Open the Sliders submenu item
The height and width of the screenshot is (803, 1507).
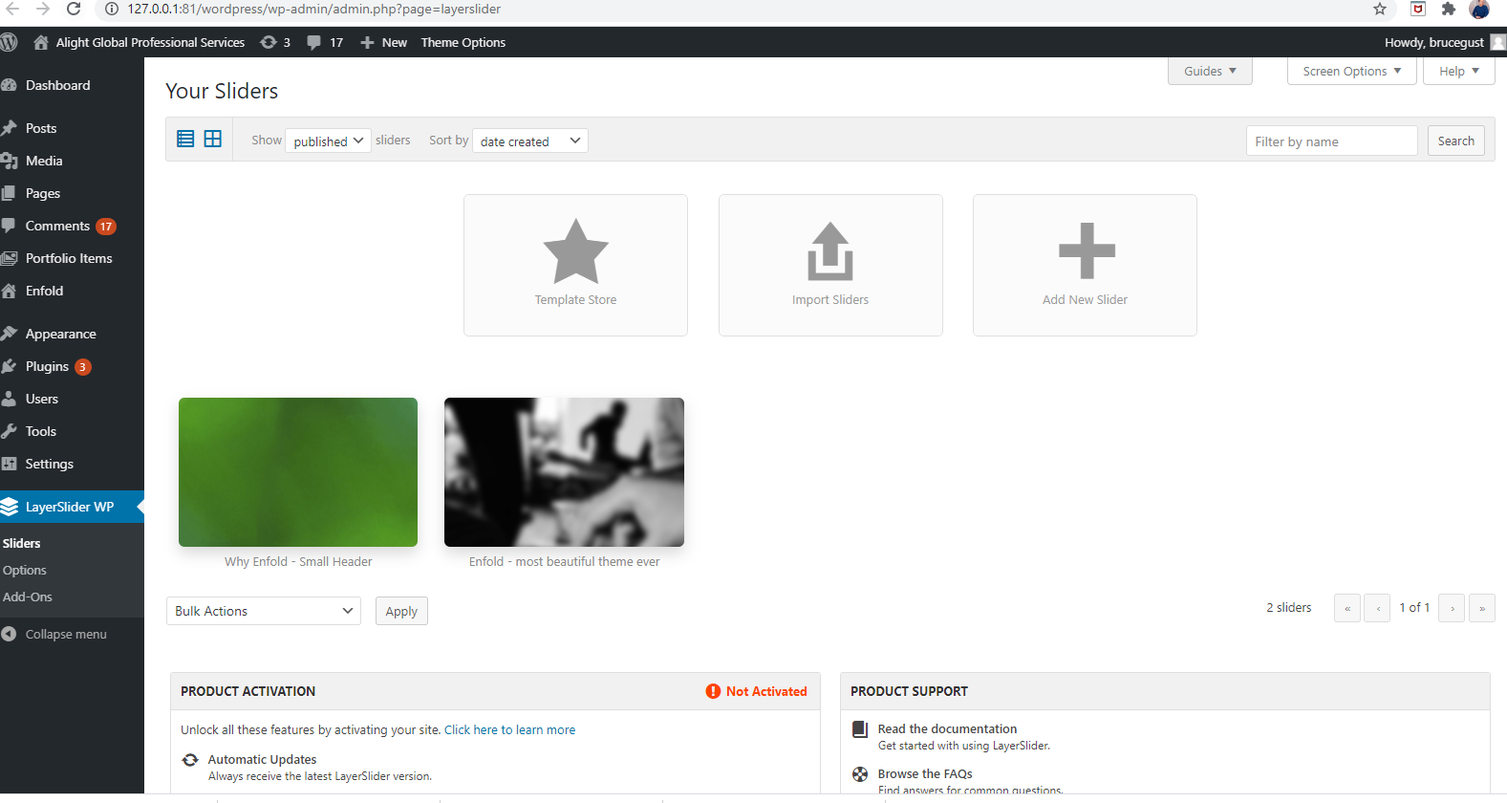click(22, 543)
